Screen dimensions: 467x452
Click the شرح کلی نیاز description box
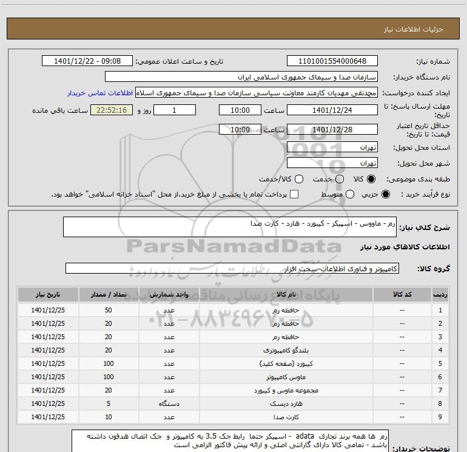(x=230, y=227)
